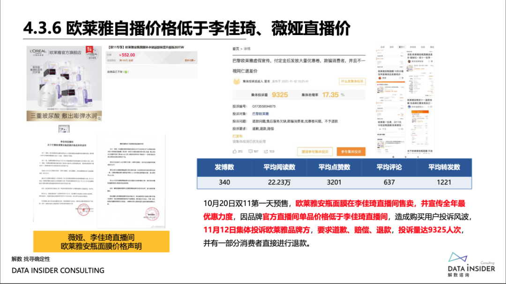This screenshot has width=506, height=284.
Task: Click the 邀请参与集体投诉 button
Action: tap(315, 152)
